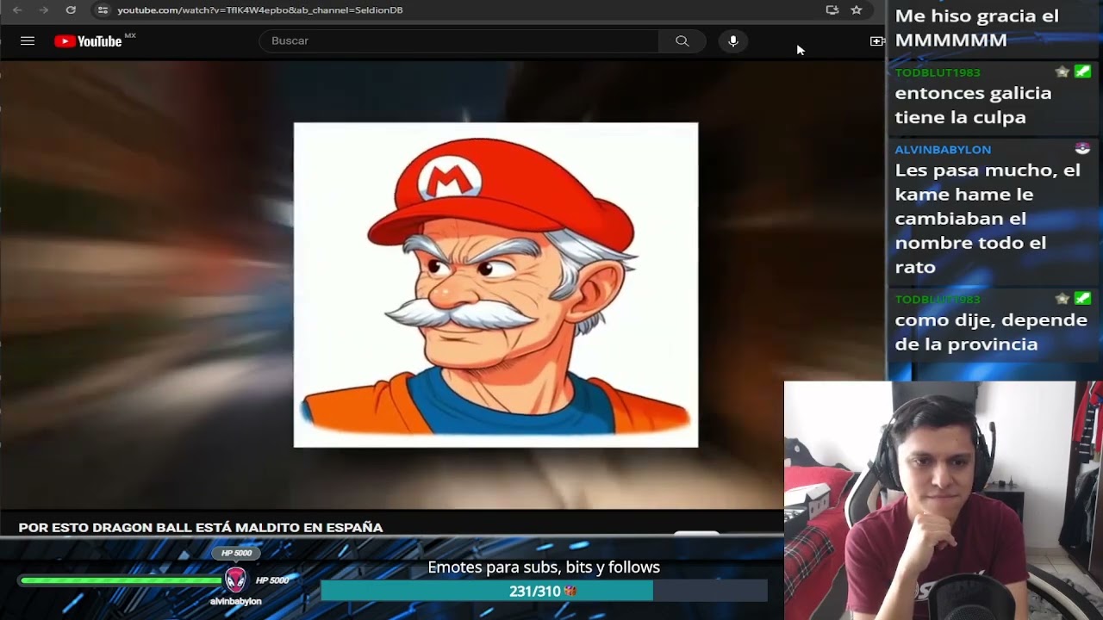Click the alvinbabylon avatar icon on HP bar
This screenshot has width=1103, height=620.
pyautogui.click(x=235, y=580)
